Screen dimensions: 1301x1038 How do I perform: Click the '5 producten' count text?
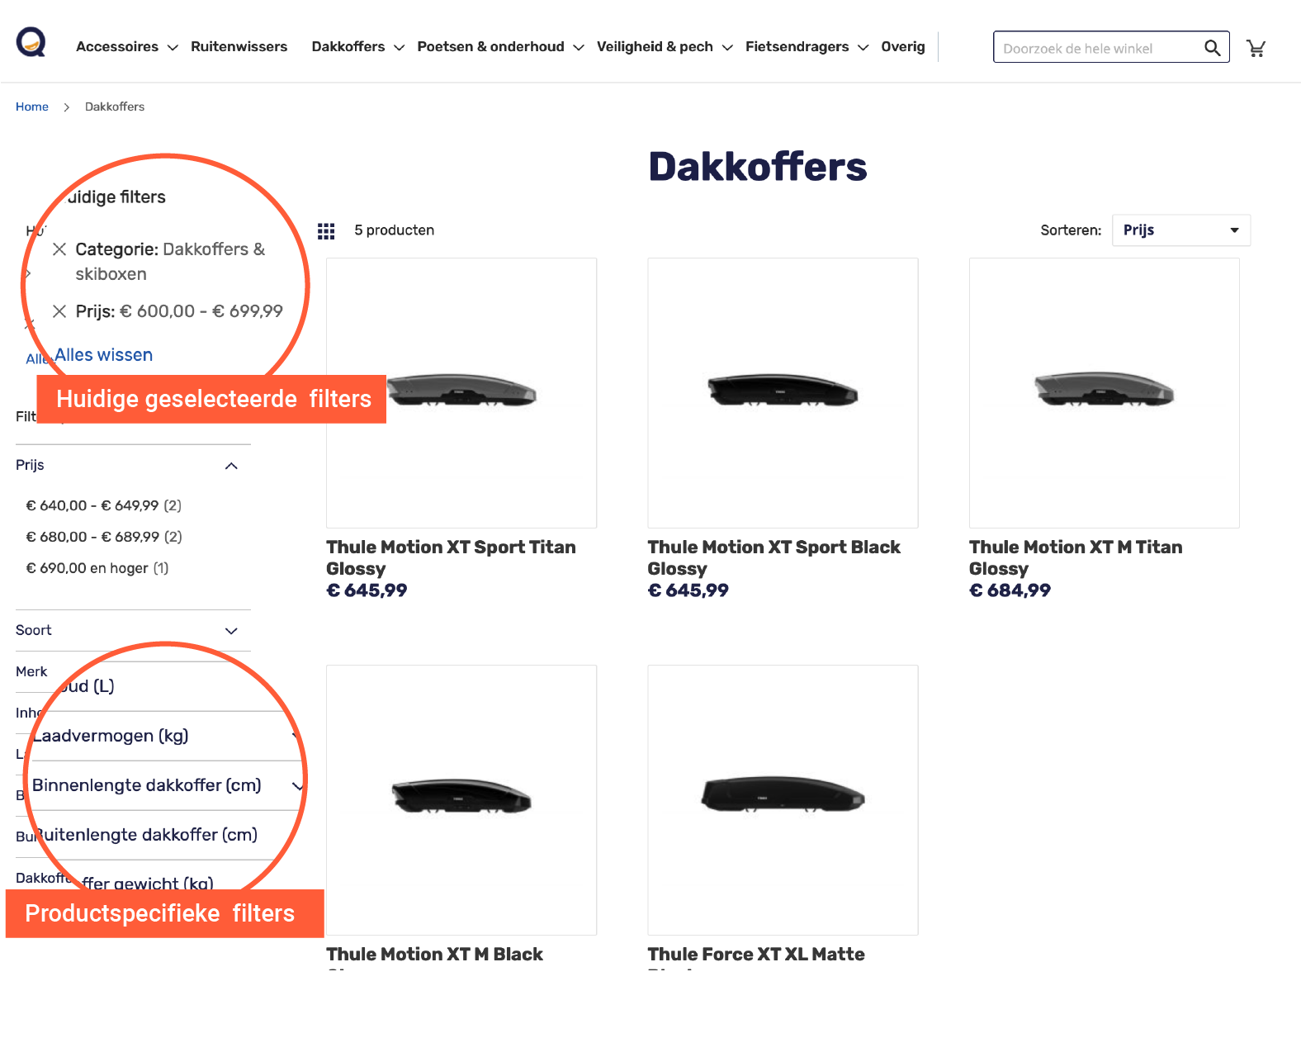pyautogui.click(x=394, y=230)
